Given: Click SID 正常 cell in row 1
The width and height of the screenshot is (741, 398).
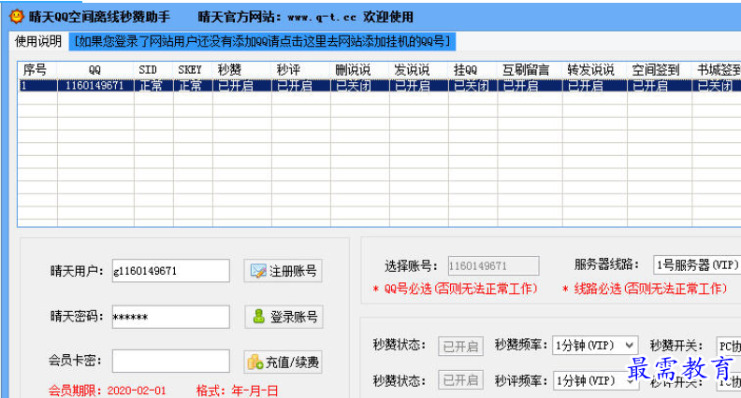Looking at the screenshot, I should (x=153, y=85).
